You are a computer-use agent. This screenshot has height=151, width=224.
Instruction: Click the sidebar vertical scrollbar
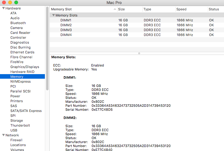(47, 49)
